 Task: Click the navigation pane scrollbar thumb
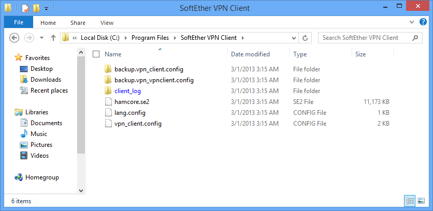click(81, 105)
